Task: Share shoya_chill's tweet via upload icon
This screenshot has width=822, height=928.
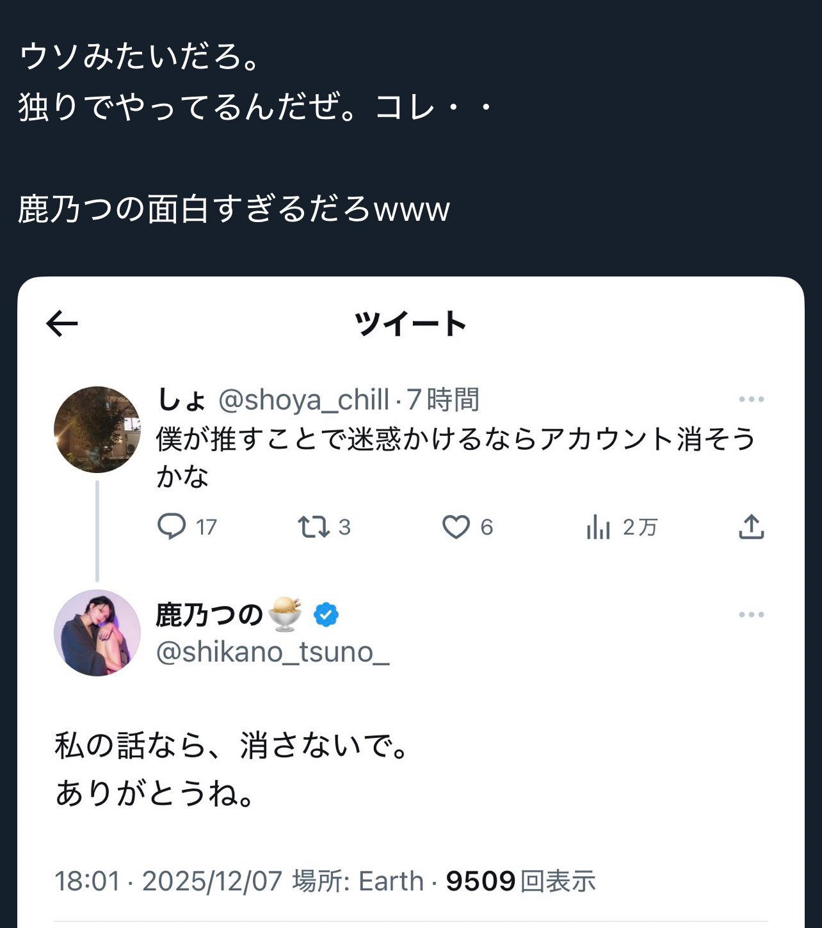Action: (x=751, y=527)
